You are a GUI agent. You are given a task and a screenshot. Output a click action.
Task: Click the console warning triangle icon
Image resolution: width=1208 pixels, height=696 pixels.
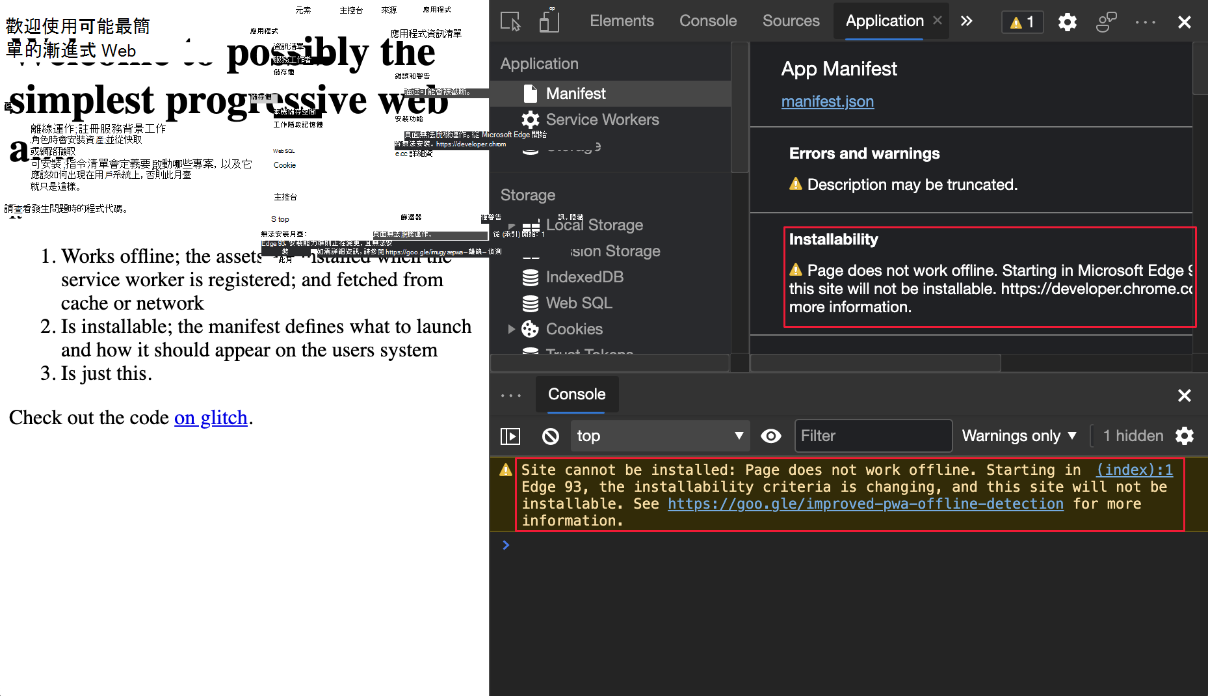(505, 470)
